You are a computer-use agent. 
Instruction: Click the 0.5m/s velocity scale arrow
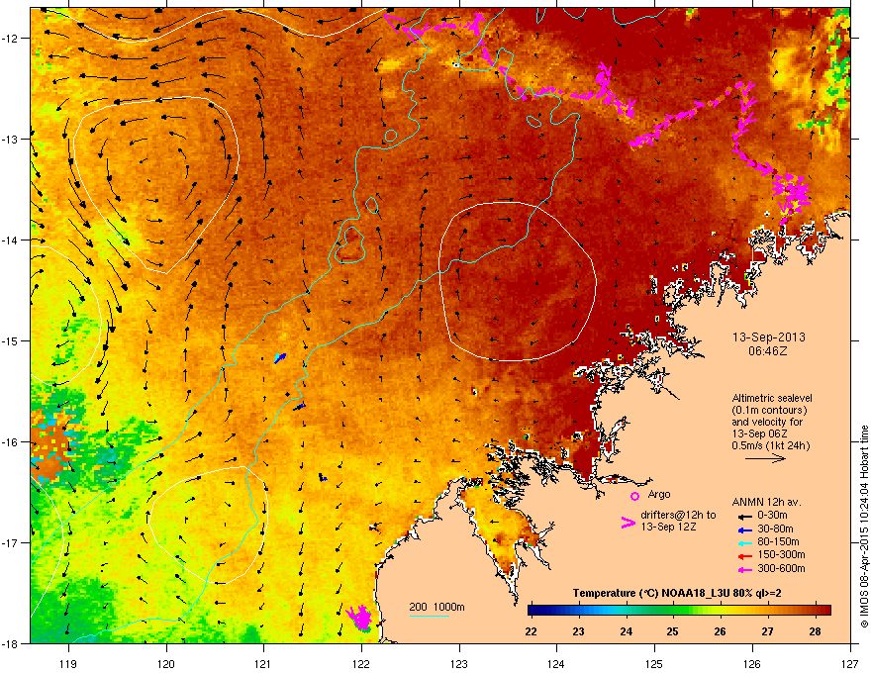tap(765, 458)
